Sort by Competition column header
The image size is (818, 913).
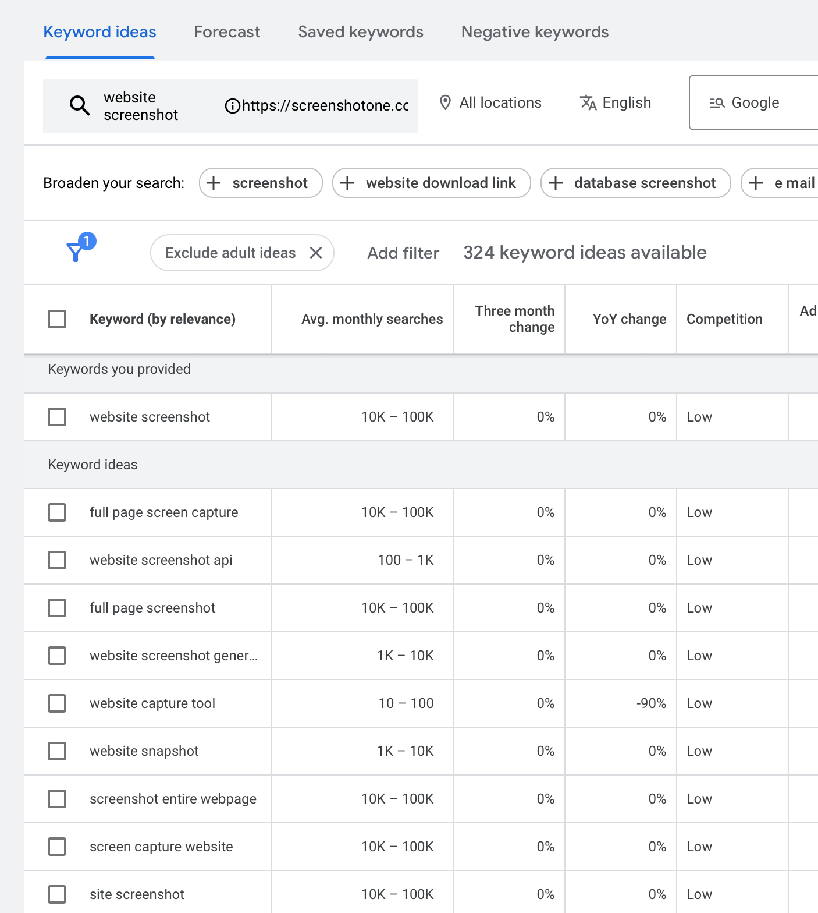[724, 319]
